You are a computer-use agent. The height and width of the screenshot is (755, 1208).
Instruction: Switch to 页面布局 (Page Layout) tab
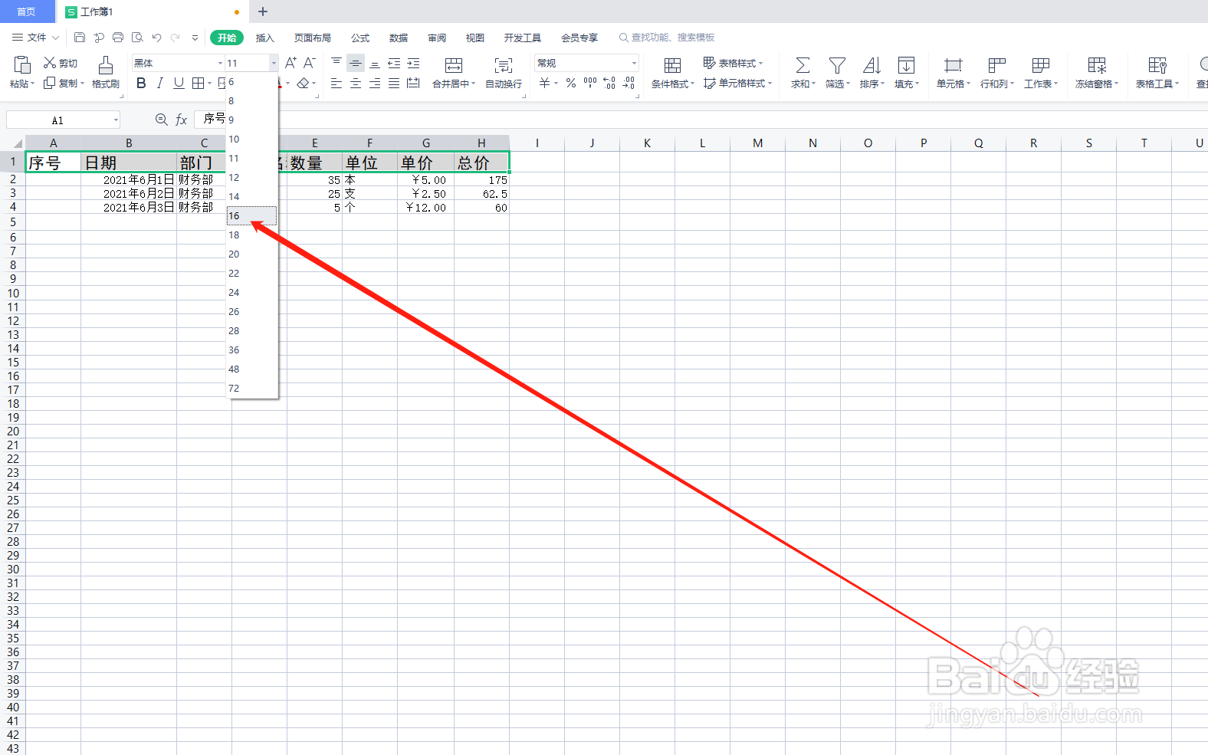click(313, 38)
